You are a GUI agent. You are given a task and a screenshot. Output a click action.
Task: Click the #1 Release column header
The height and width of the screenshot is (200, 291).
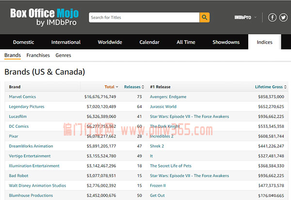click(160, 87)
